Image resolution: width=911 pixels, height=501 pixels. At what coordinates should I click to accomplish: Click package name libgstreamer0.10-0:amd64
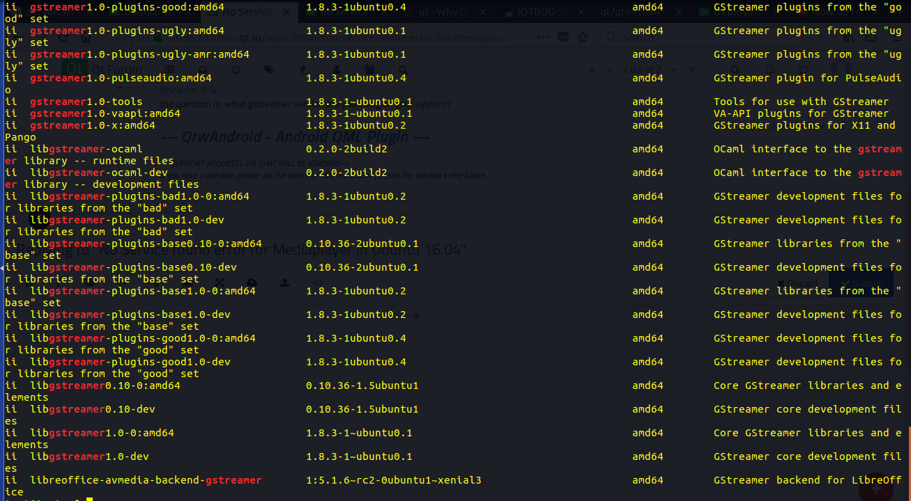click(x=105, y=385)
